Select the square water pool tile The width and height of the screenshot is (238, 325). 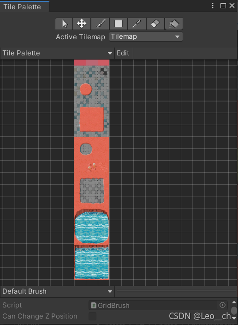pyautogui.click(x=91, y=262)
